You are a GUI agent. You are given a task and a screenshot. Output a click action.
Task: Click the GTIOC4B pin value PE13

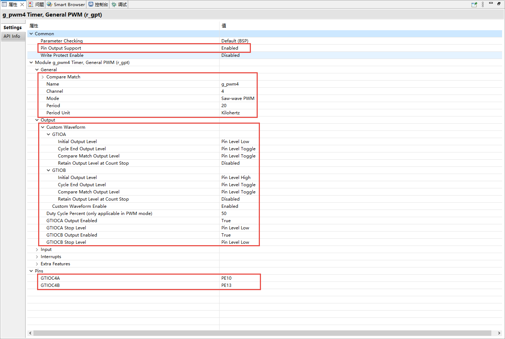(226, 285)
